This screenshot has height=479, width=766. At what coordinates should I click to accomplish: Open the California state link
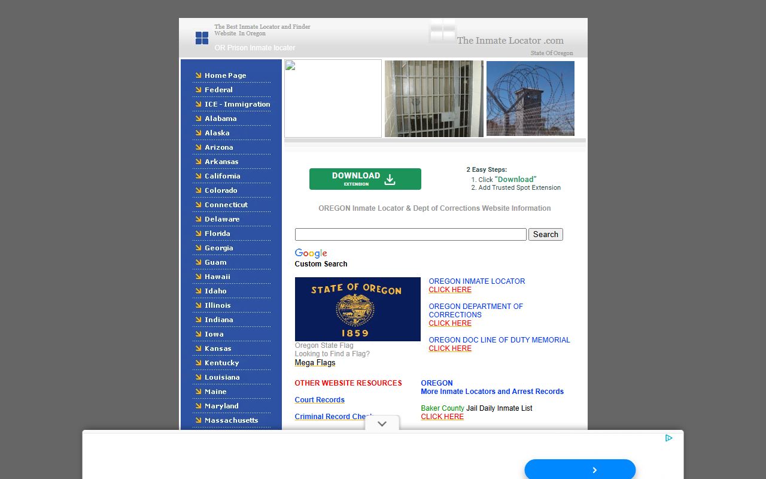coord(222,176)
